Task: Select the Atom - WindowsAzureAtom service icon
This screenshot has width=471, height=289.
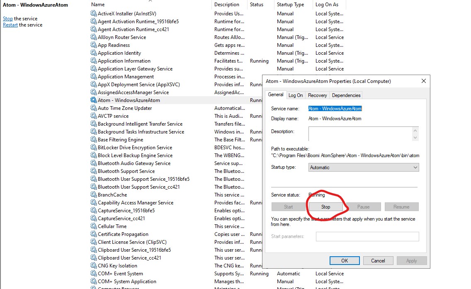Action: coord(93,100)
